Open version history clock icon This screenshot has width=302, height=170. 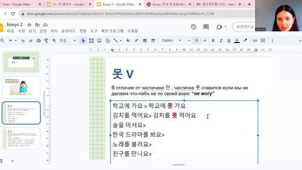pyautogui.click(x=194, y=27)
